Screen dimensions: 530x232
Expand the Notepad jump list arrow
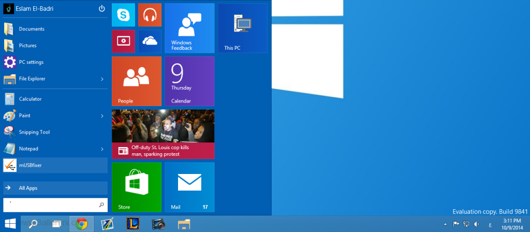tap(102, 149)
